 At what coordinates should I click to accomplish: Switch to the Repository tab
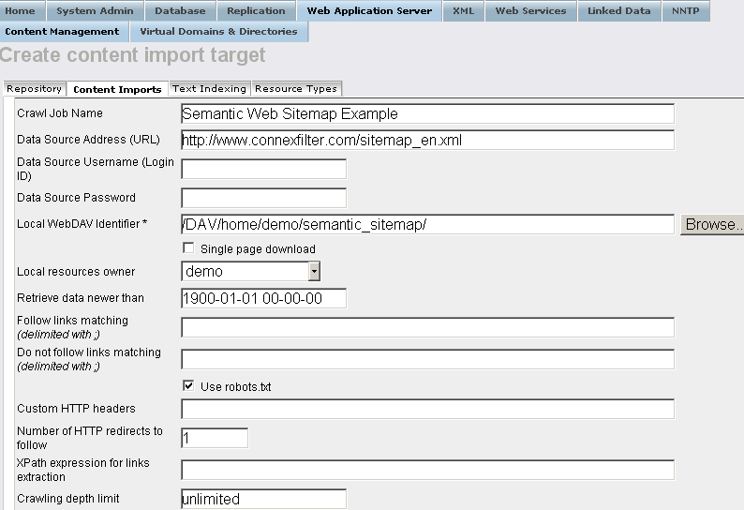point(34,89)
